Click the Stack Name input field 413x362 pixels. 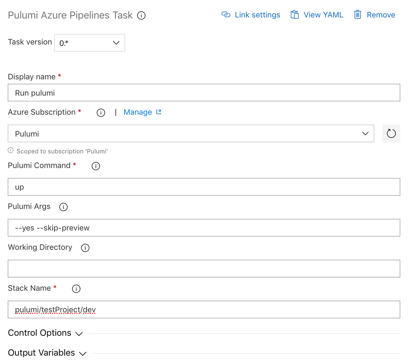204,310
